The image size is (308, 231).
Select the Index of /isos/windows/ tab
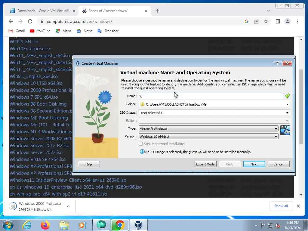pyautogui.click(x=115, y=11)
